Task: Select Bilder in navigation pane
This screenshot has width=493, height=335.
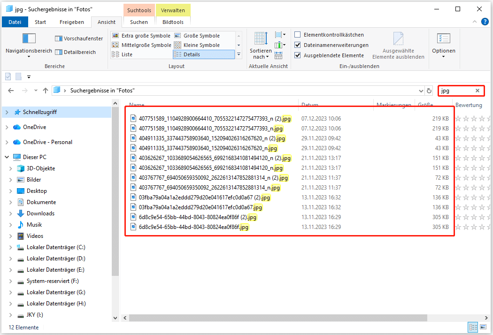Action: (x=34, y=180)
